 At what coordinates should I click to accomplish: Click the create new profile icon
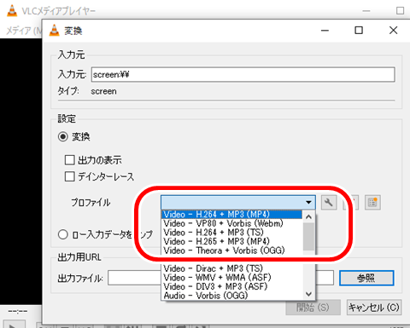372,203
